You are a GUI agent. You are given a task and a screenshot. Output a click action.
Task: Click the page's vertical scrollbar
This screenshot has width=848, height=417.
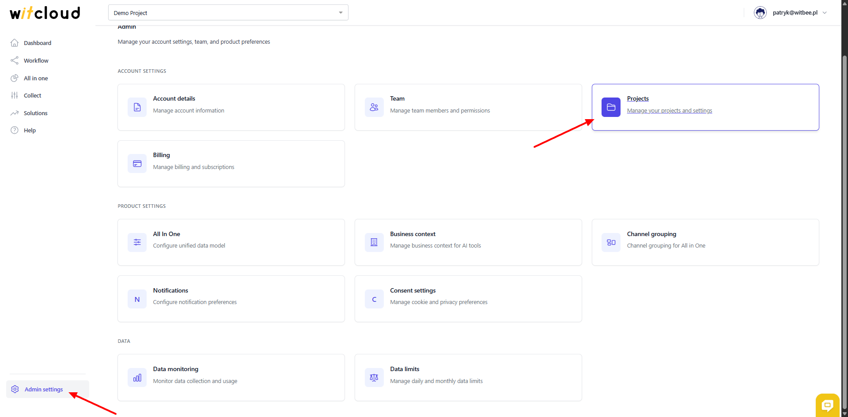[x=844, y=221]
